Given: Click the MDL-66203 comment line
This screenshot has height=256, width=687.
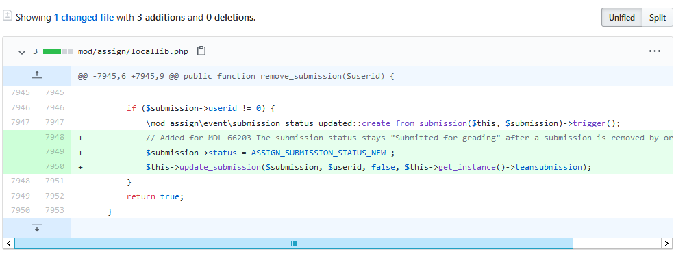Looking at the screenshot, I should click(x=409, y=138).
